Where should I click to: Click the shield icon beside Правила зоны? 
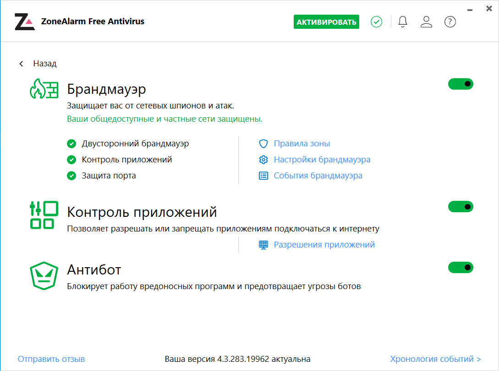tap(263, 144)
